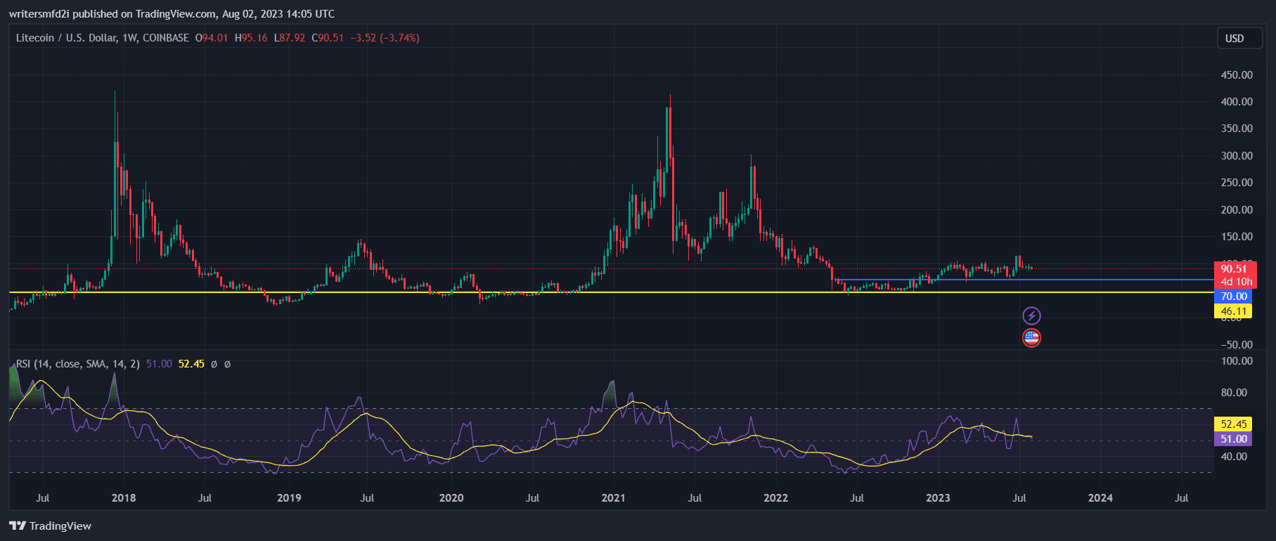Open the USD currency selector

click(1234, 39)
